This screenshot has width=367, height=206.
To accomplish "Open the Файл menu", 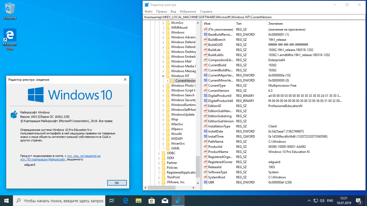I will [148, 12].
